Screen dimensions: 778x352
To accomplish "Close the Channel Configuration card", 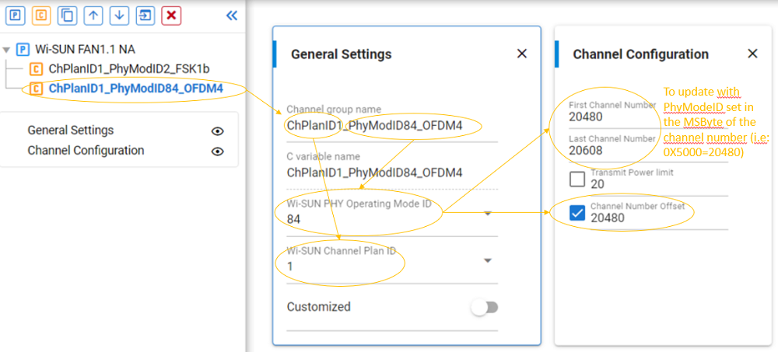I will click(x=752, y=54).
